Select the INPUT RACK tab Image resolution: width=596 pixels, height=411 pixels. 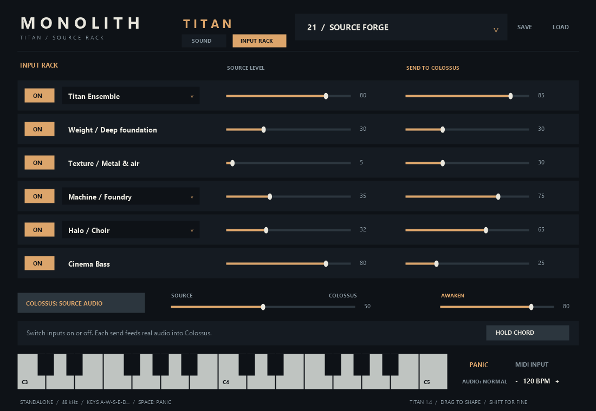tap(259, 41)
